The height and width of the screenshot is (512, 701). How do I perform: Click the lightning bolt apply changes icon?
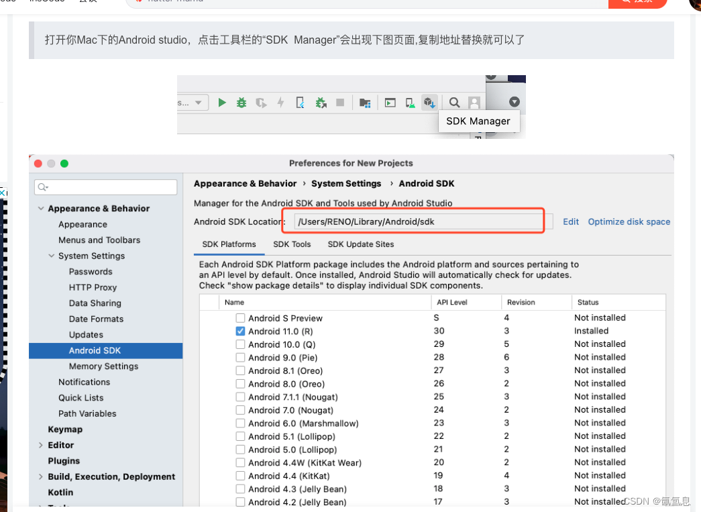coord(281,103)
